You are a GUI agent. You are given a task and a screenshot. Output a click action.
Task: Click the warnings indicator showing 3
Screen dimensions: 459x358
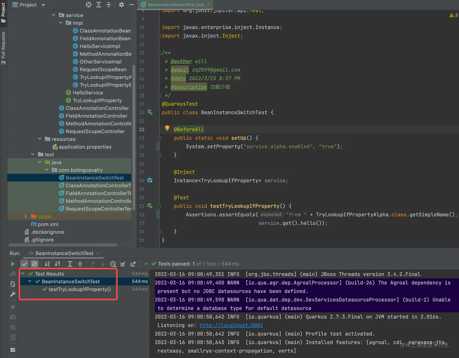pos(454,15)
